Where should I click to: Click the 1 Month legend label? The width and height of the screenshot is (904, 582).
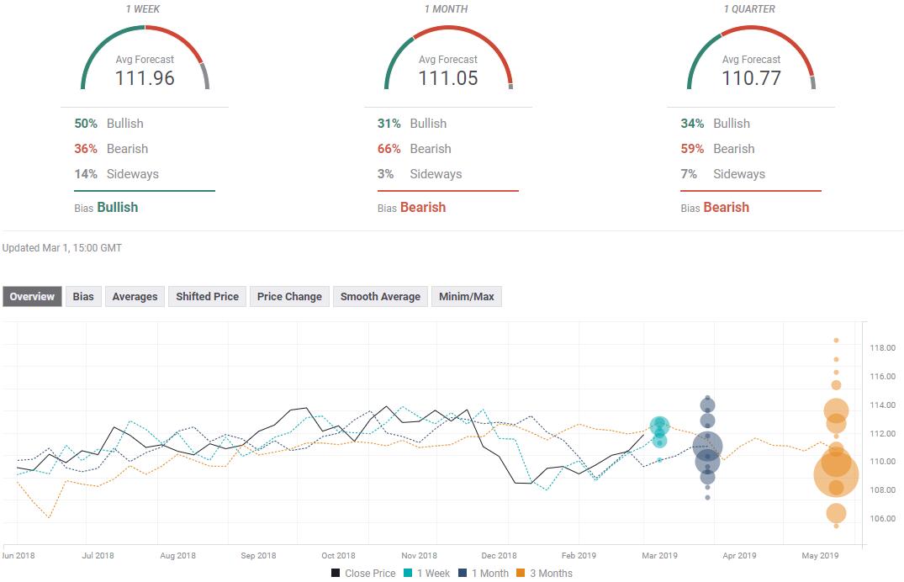point(490,574)
